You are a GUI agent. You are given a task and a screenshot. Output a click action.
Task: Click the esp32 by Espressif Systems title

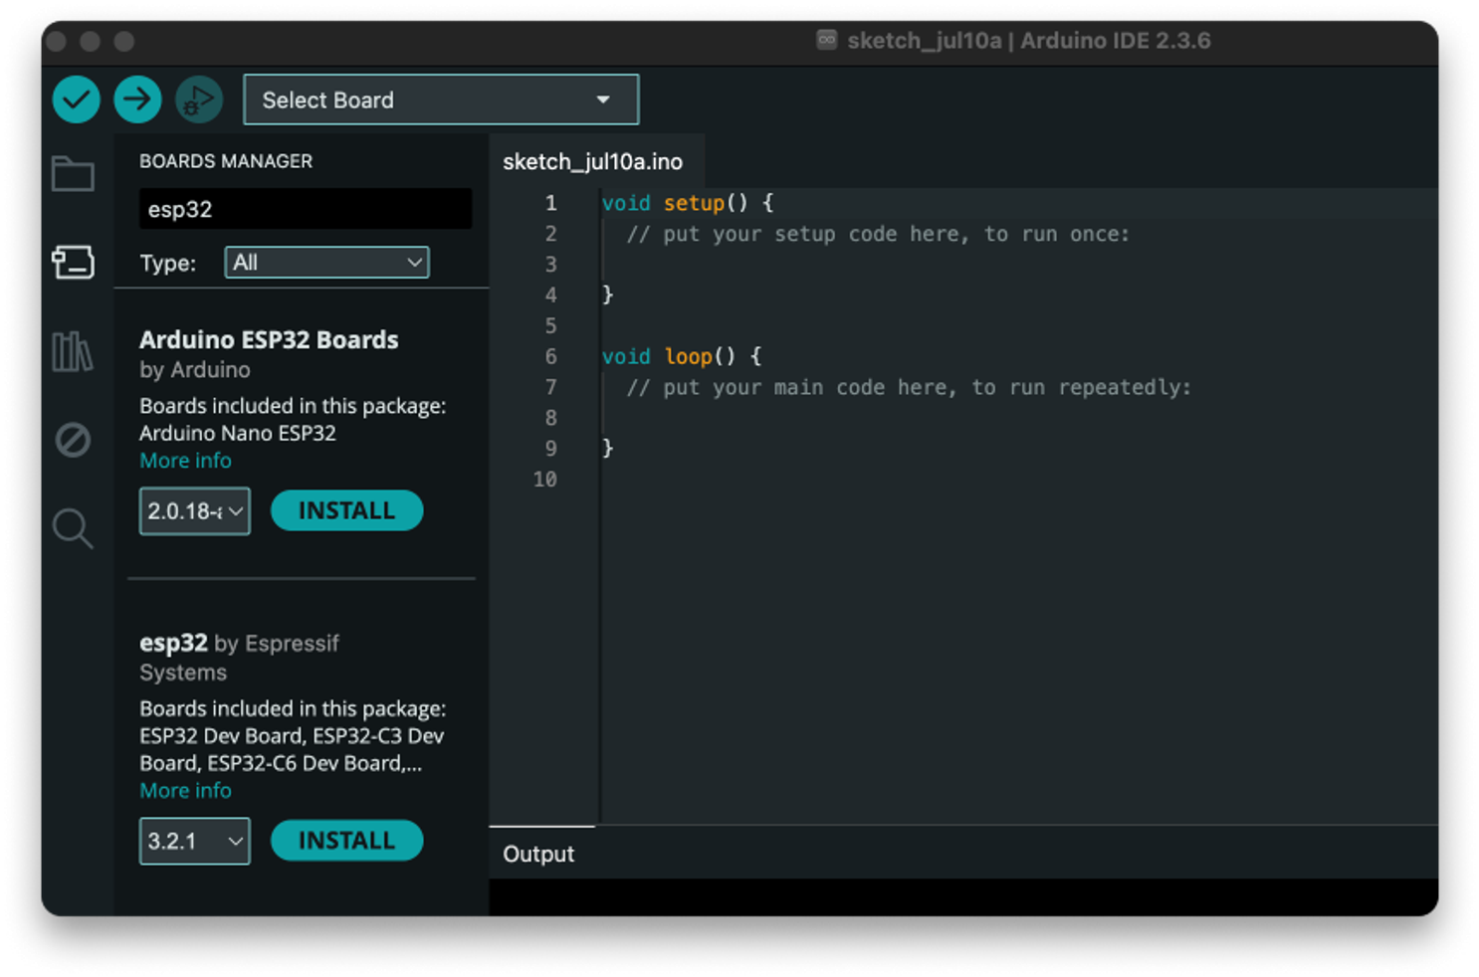click(x=239, y=658)
